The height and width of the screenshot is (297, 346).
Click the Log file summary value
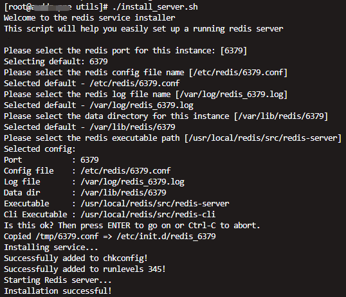pos(132,182)
